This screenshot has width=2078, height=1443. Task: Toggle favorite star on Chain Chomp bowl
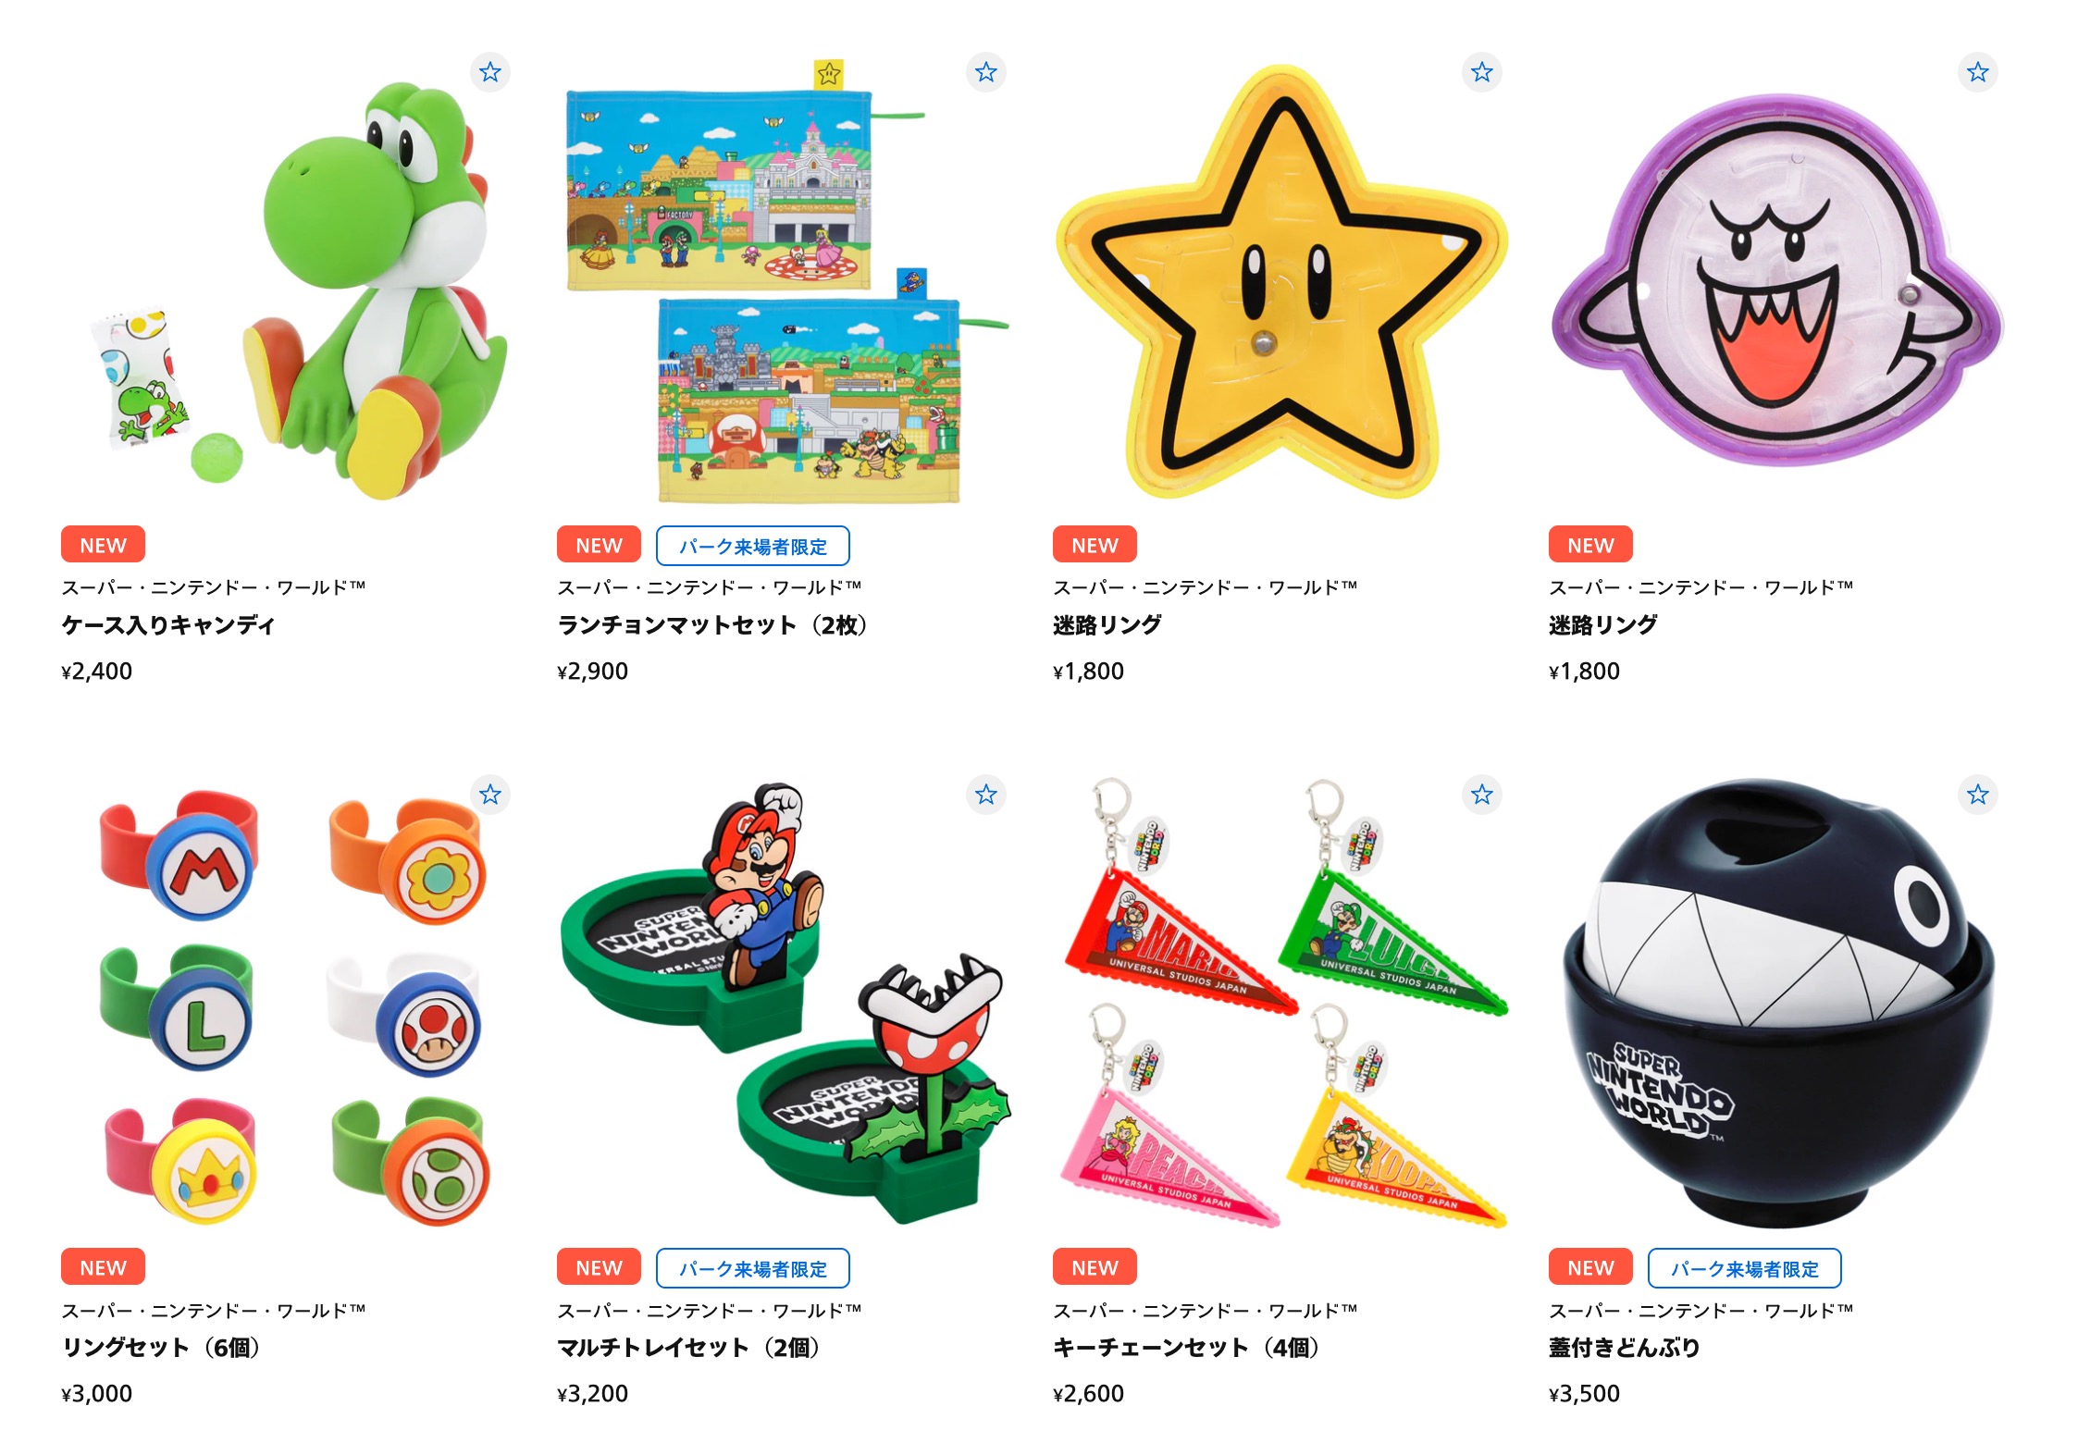tap(1978, 795)
